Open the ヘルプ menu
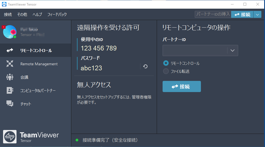This screenshot has width=265, height=147. click(37, 15)
